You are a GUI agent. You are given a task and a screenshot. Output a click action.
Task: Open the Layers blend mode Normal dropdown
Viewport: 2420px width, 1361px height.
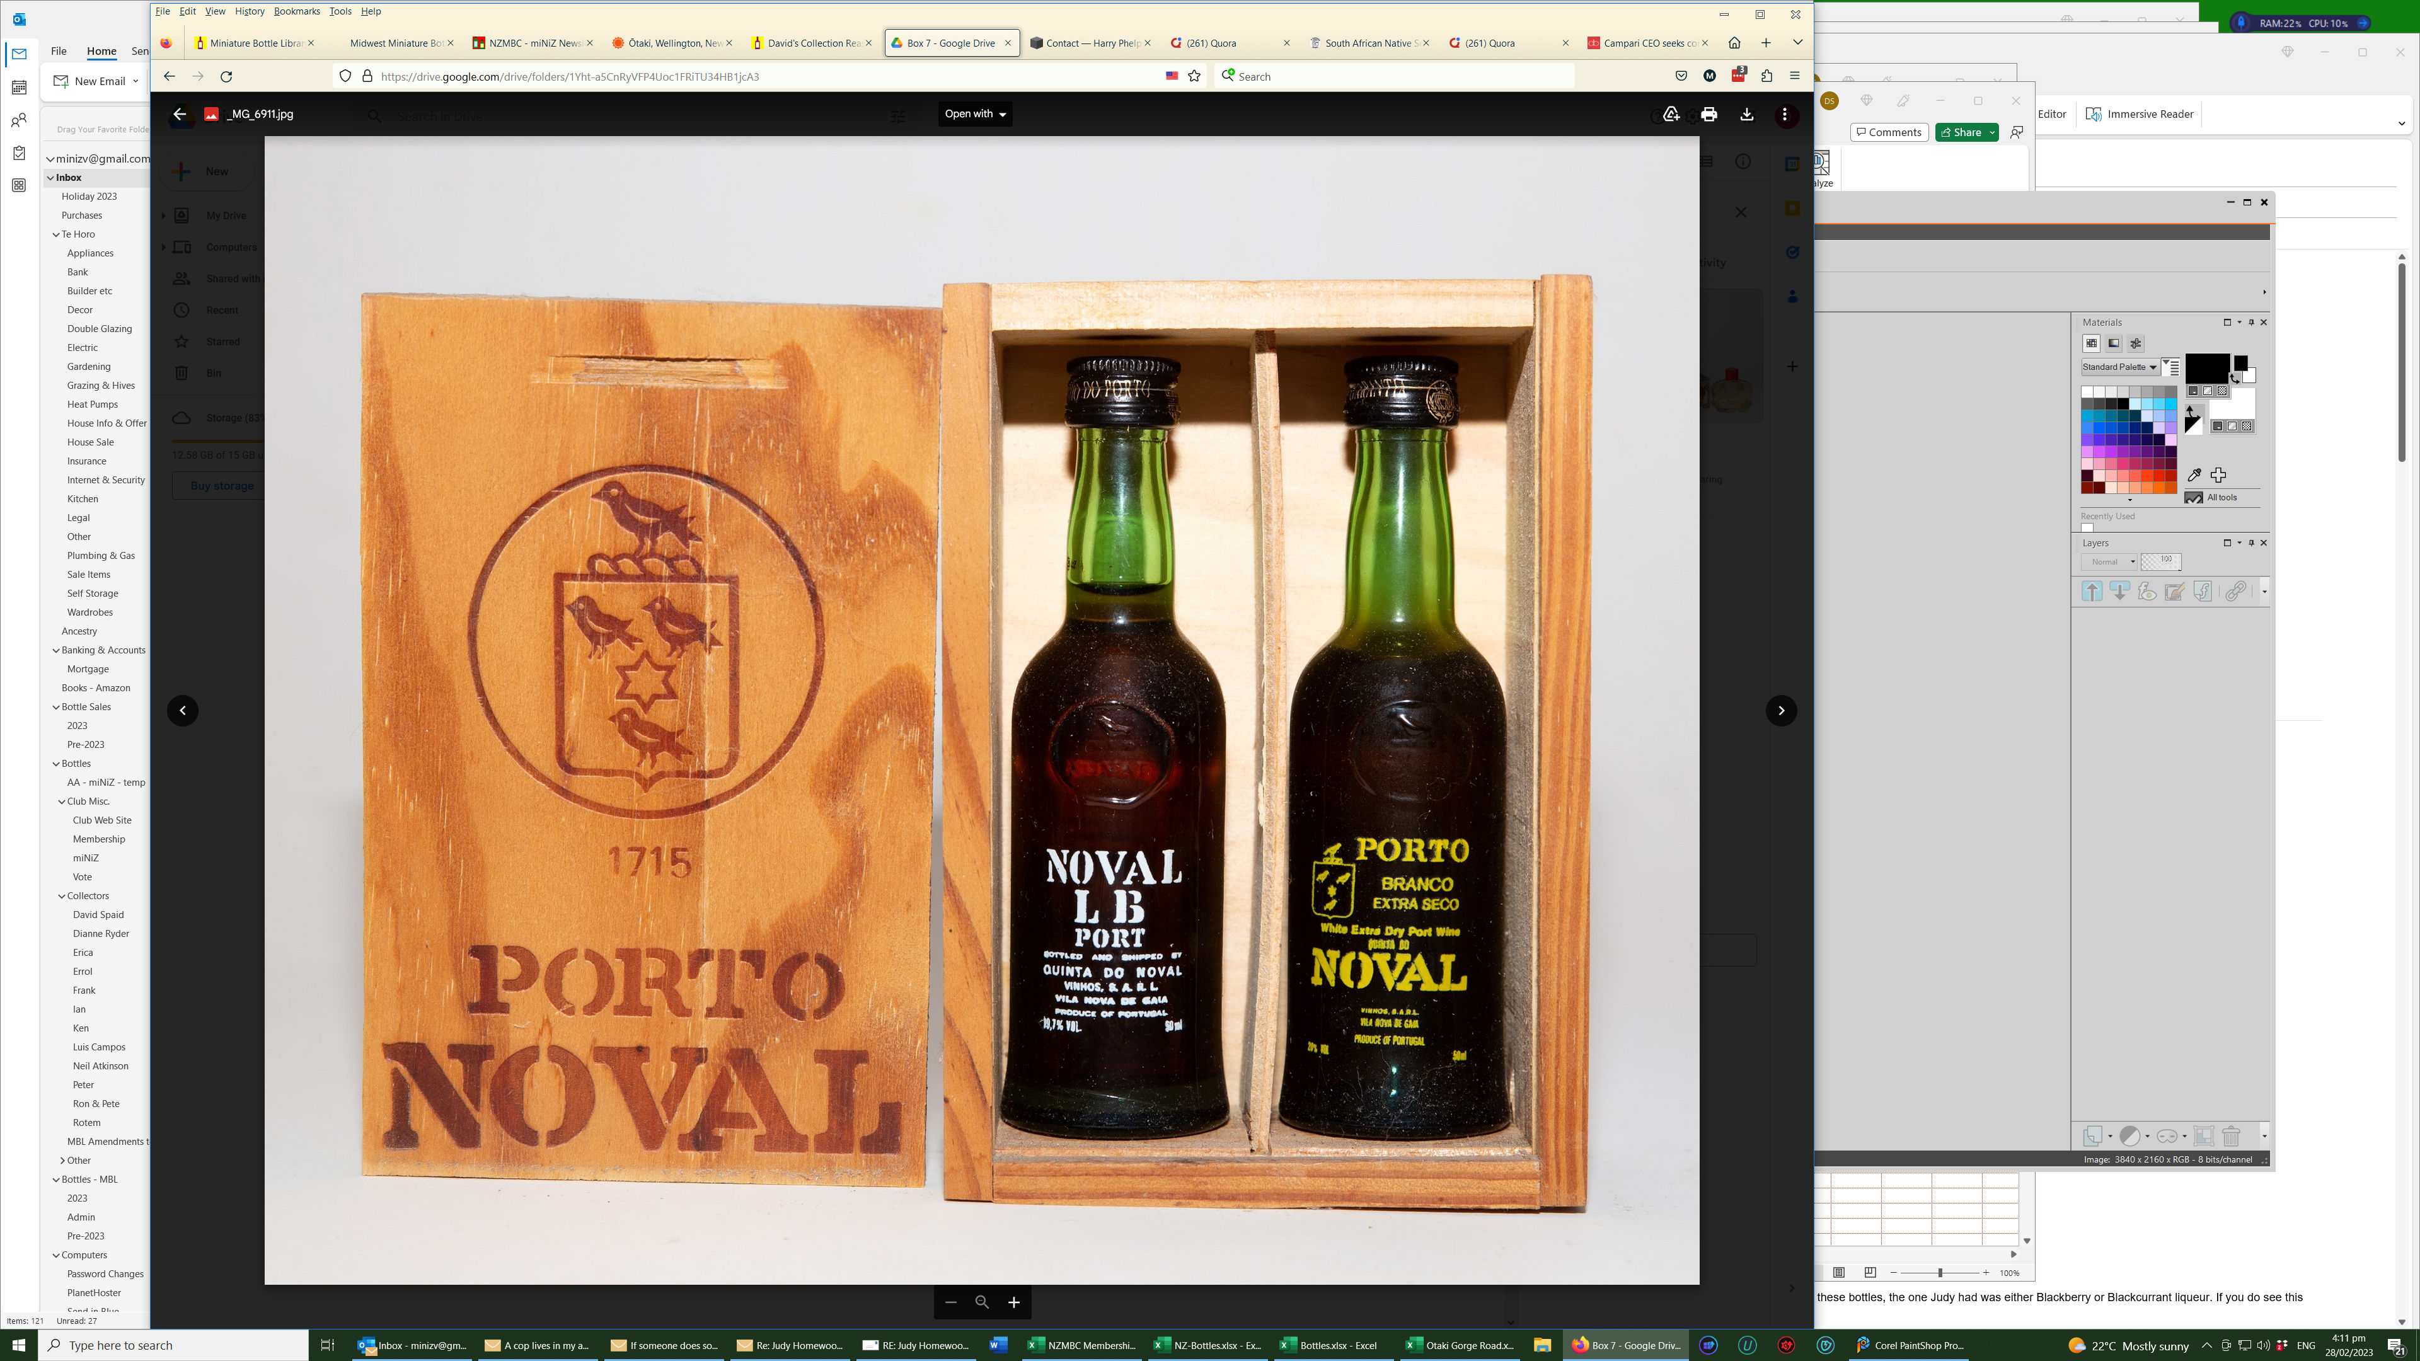[2109, 561]
